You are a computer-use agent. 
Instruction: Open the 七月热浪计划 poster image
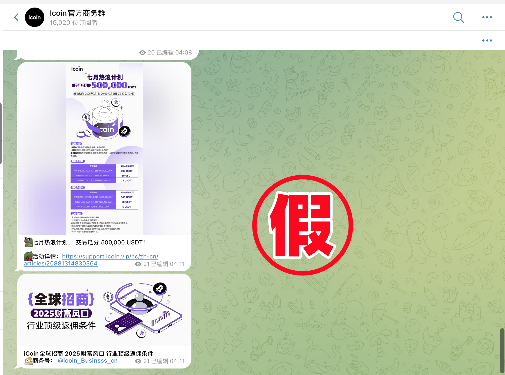(x=104, y=149)
